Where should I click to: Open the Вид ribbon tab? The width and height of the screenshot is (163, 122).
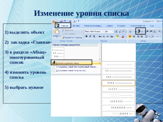point(152,26)
